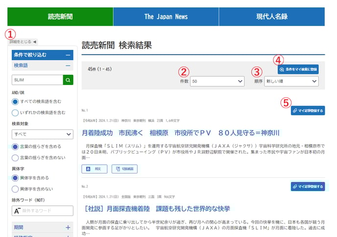Collapse the 検索語 section minus icon
337x237 pixels.
pyautogui.click(x=68, y=65)
